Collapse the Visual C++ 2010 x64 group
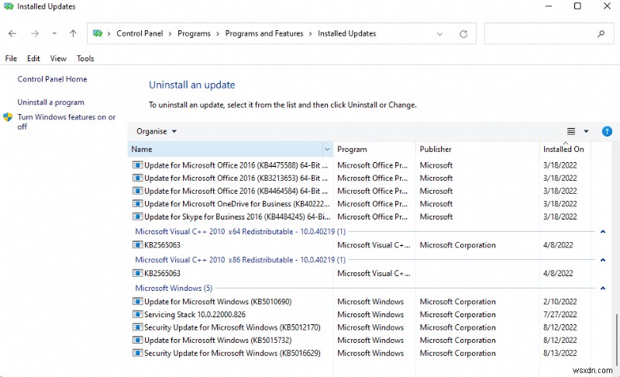This screenshot has height=377, width=620. coord(603,232)
